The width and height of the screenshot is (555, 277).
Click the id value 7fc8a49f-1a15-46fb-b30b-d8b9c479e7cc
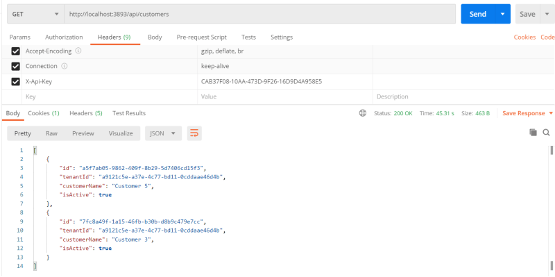142,221
